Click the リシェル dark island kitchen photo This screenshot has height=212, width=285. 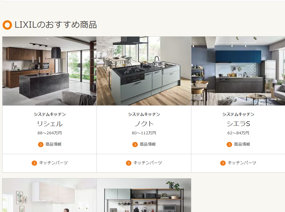(x=50, y=71)
